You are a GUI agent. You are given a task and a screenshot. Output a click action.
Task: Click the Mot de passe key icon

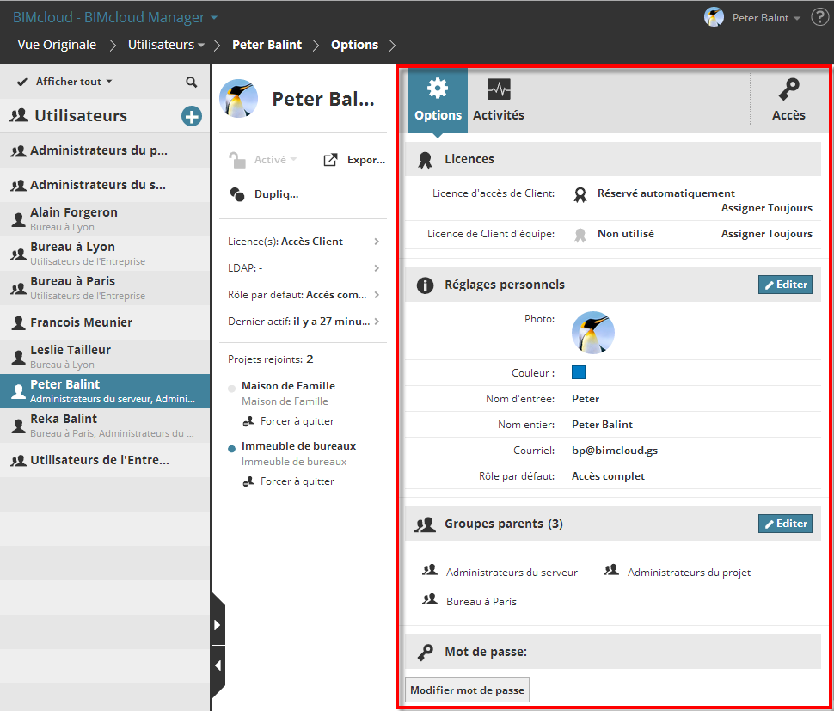(425, 652)
